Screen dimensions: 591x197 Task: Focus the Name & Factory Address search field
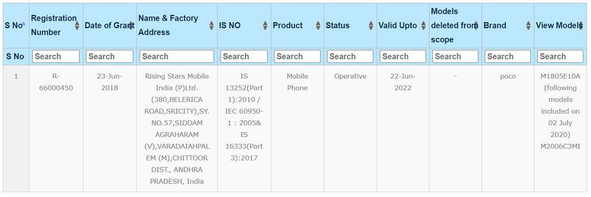click(x=177, y=56)
